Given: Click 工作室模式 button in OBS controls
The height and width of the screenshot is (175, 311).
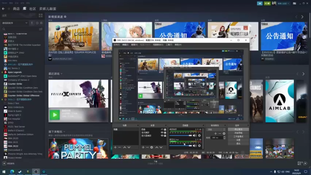Looking at the screenshot, I should click(x=238, y=136).
